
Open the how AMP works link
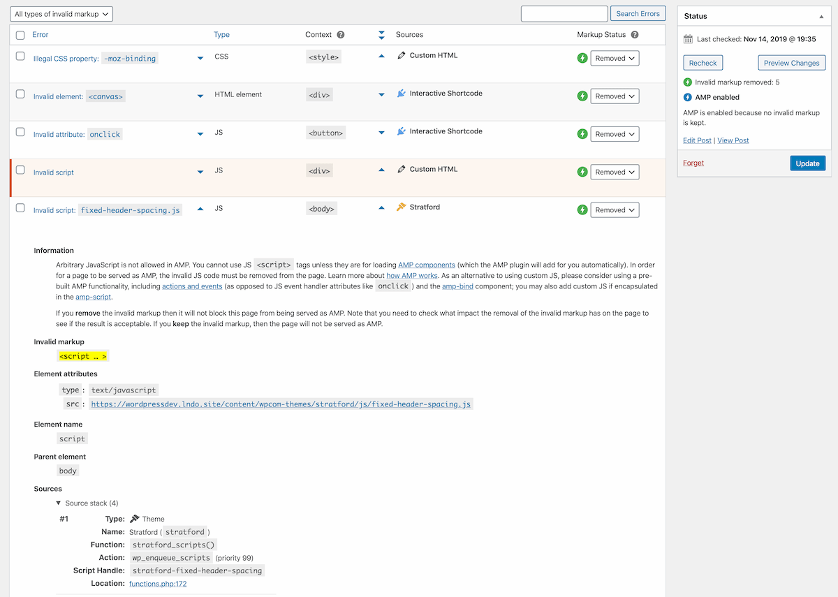click(x=412, y=276)
